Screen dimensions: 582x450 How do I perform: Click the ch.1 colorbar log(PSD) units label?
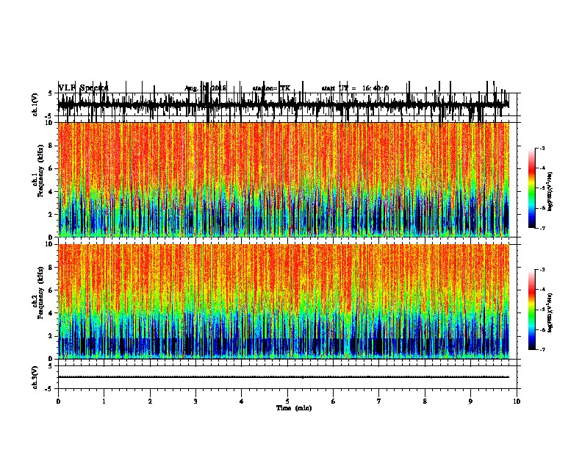point(550,192)
